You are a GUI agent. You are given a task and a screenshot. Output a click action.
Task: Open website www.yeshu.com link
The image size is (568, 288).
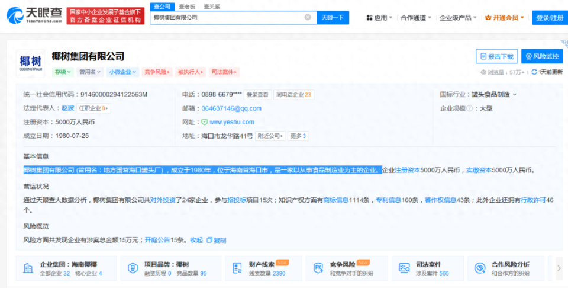click(x=232, y=122)
